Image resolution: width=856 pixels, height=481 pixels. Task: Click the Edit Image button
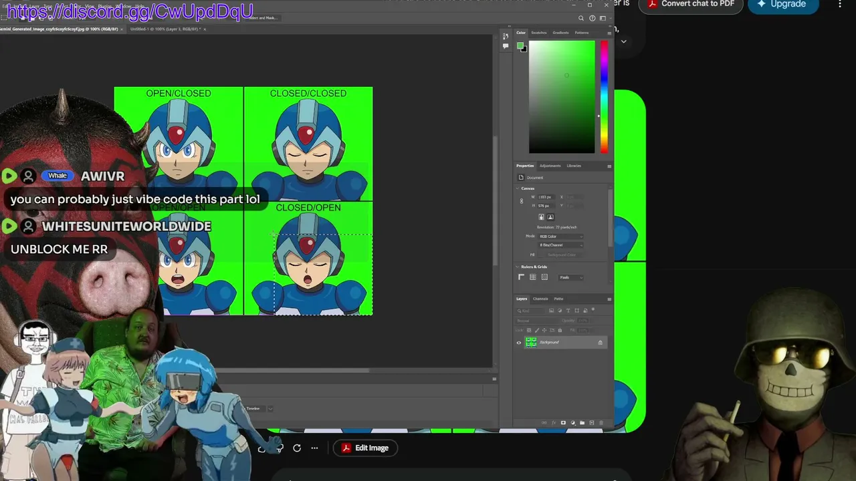click(x=365, y=448)
